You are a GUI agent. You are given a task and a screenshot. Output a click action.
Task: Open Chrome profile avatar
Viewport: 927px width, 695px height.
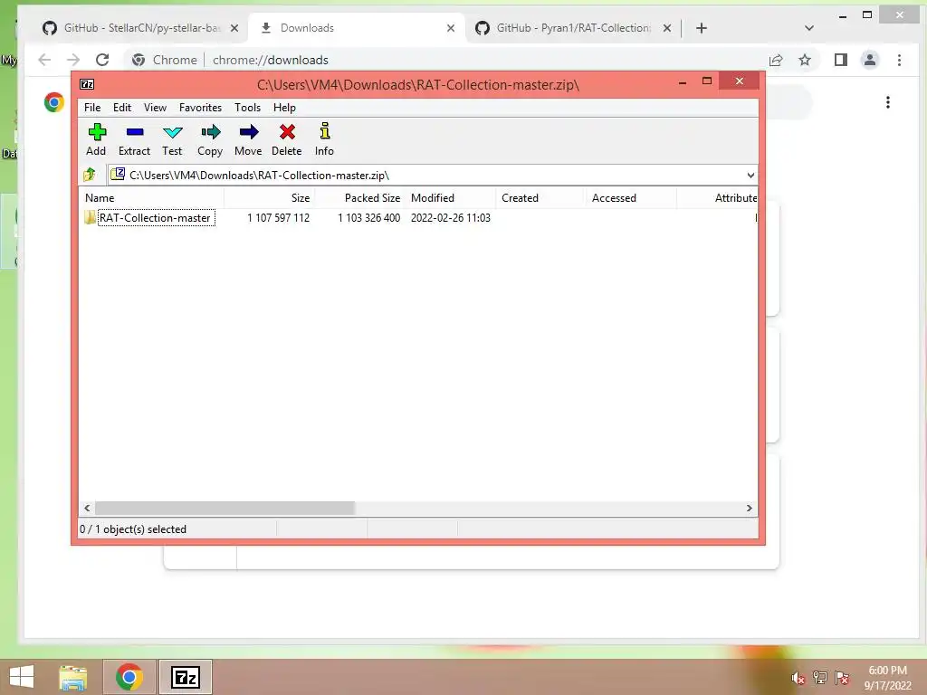click(x=870, y=60)
